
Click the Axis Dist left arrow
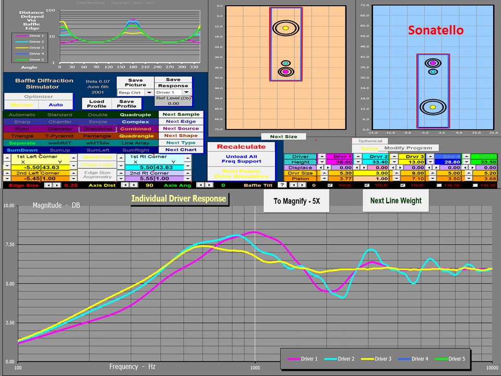(x=125, y=185)
